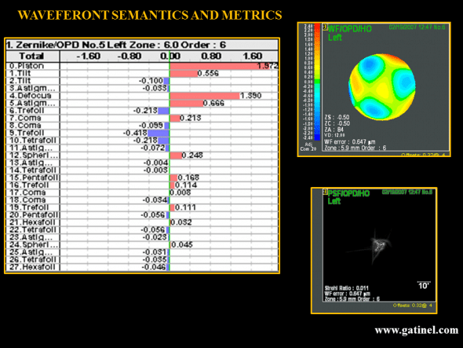The image size is (463, 348).
Task: Select the '9.Trefoil' row label
Action: [27, 133]
